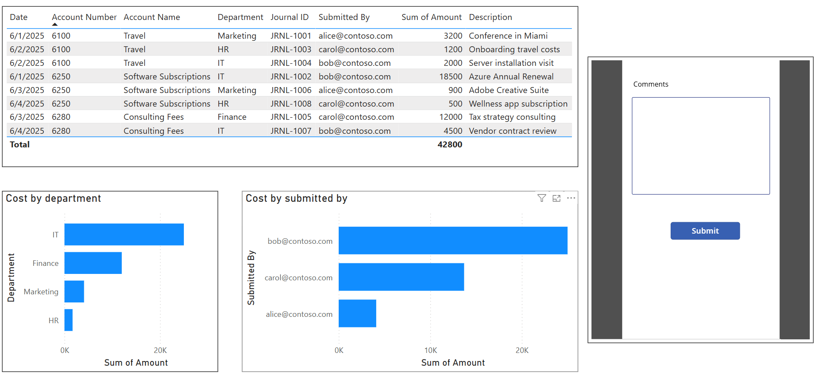The width and height of the screenshot is (817, 378).
Task: Click the filter icon on Cost by submitted by
Action: pyautogui.click(x=541, y=198)
